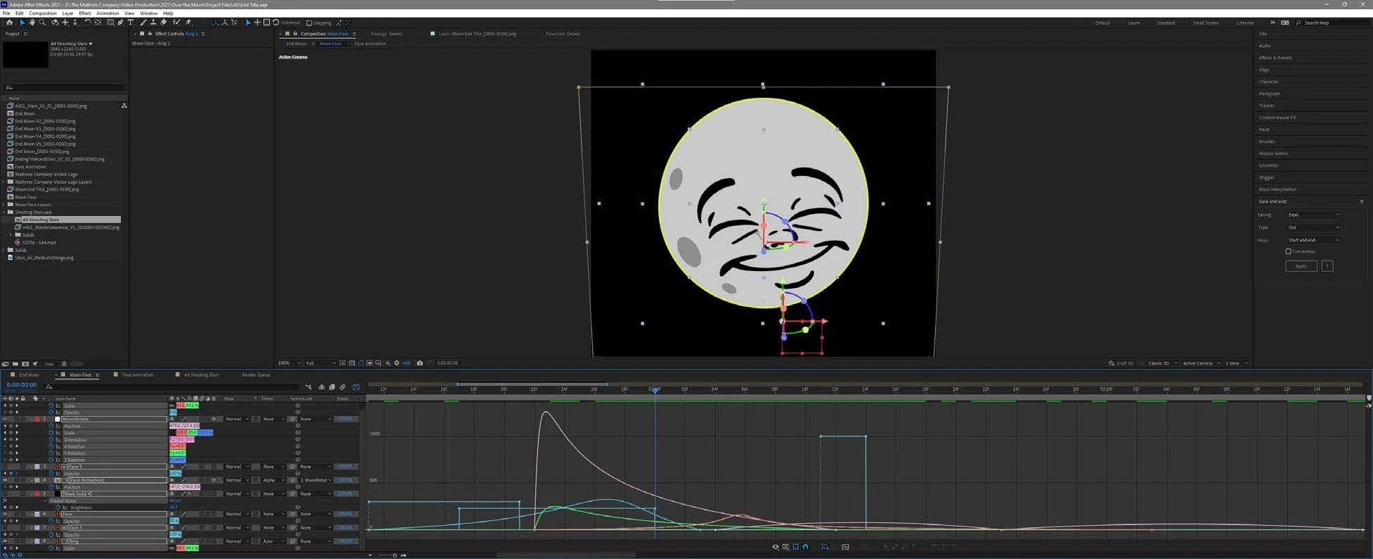This screenshot has height=559, width=1373.
Task: Select the Brush tool
Action: 143,23
